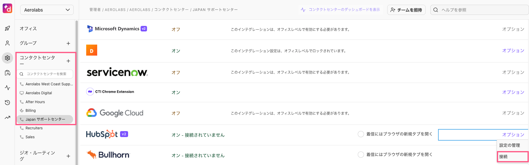
Task: Select Aerolabs West Coast Support contact center
Action: pyautogui.click(x=46, y=84)
